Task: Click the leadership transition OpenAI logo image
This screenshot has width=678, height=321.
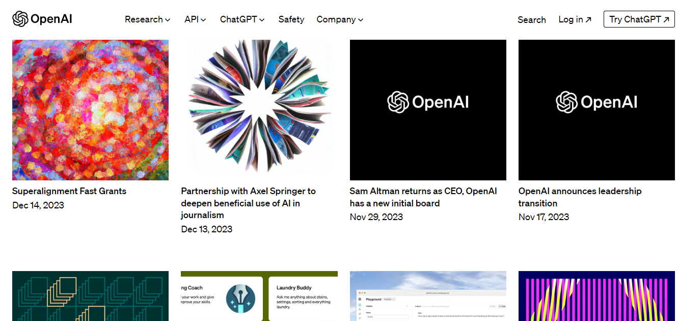Action: [596, 110]
